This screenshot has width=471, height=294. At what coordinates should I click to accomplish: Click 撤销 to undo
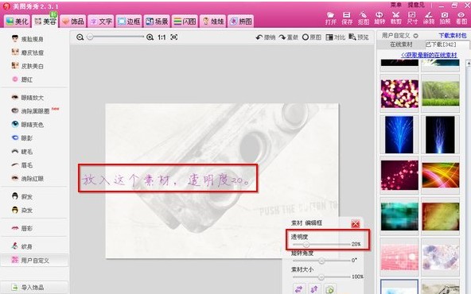[266, 37]
